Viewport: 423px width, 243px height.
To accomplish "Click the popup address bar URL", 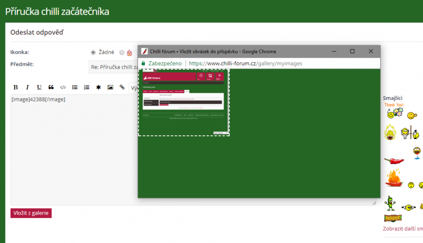I will [x=245, y=63].
